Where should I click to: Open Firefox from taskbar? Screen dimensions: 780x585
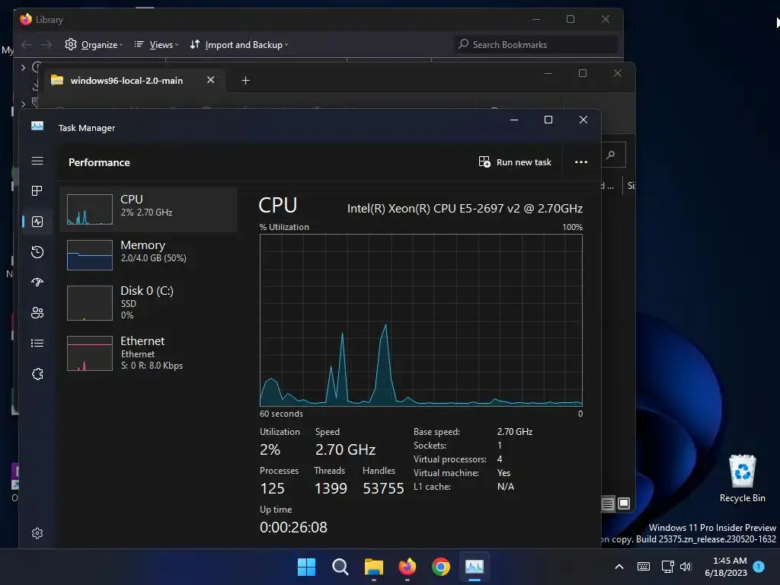pyautogui.click(x=408, y=567)
